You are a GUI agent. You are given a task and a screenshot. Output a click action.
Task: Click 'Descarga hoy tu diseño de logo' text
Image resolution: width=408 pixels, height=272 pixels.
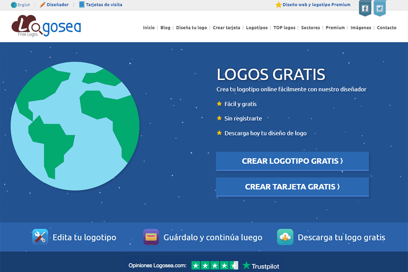[x=265, y=133]
